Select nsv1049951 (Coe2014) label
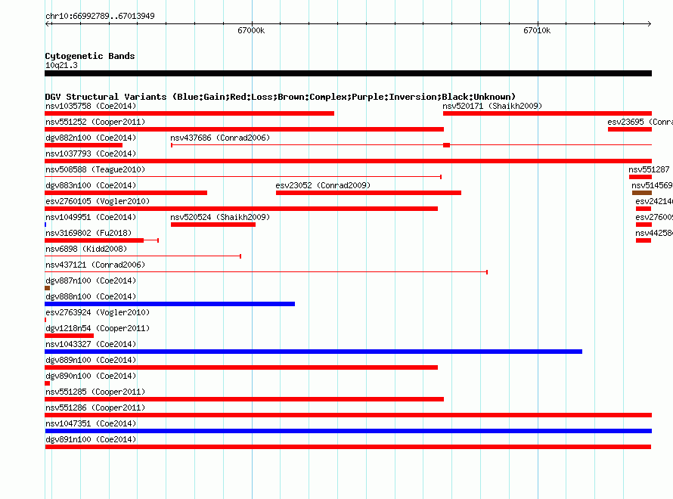The width and height of the screenshot is (673, 499). coord(91,217)
